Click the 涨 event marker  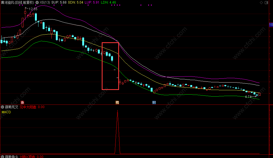(22, 102)
